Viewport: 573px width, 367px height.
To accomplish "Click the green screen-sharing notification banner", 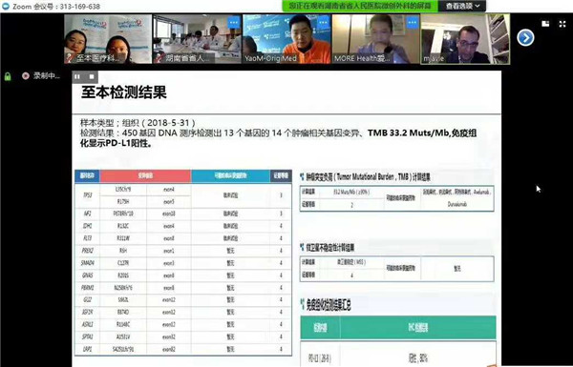I will (360, 7).
